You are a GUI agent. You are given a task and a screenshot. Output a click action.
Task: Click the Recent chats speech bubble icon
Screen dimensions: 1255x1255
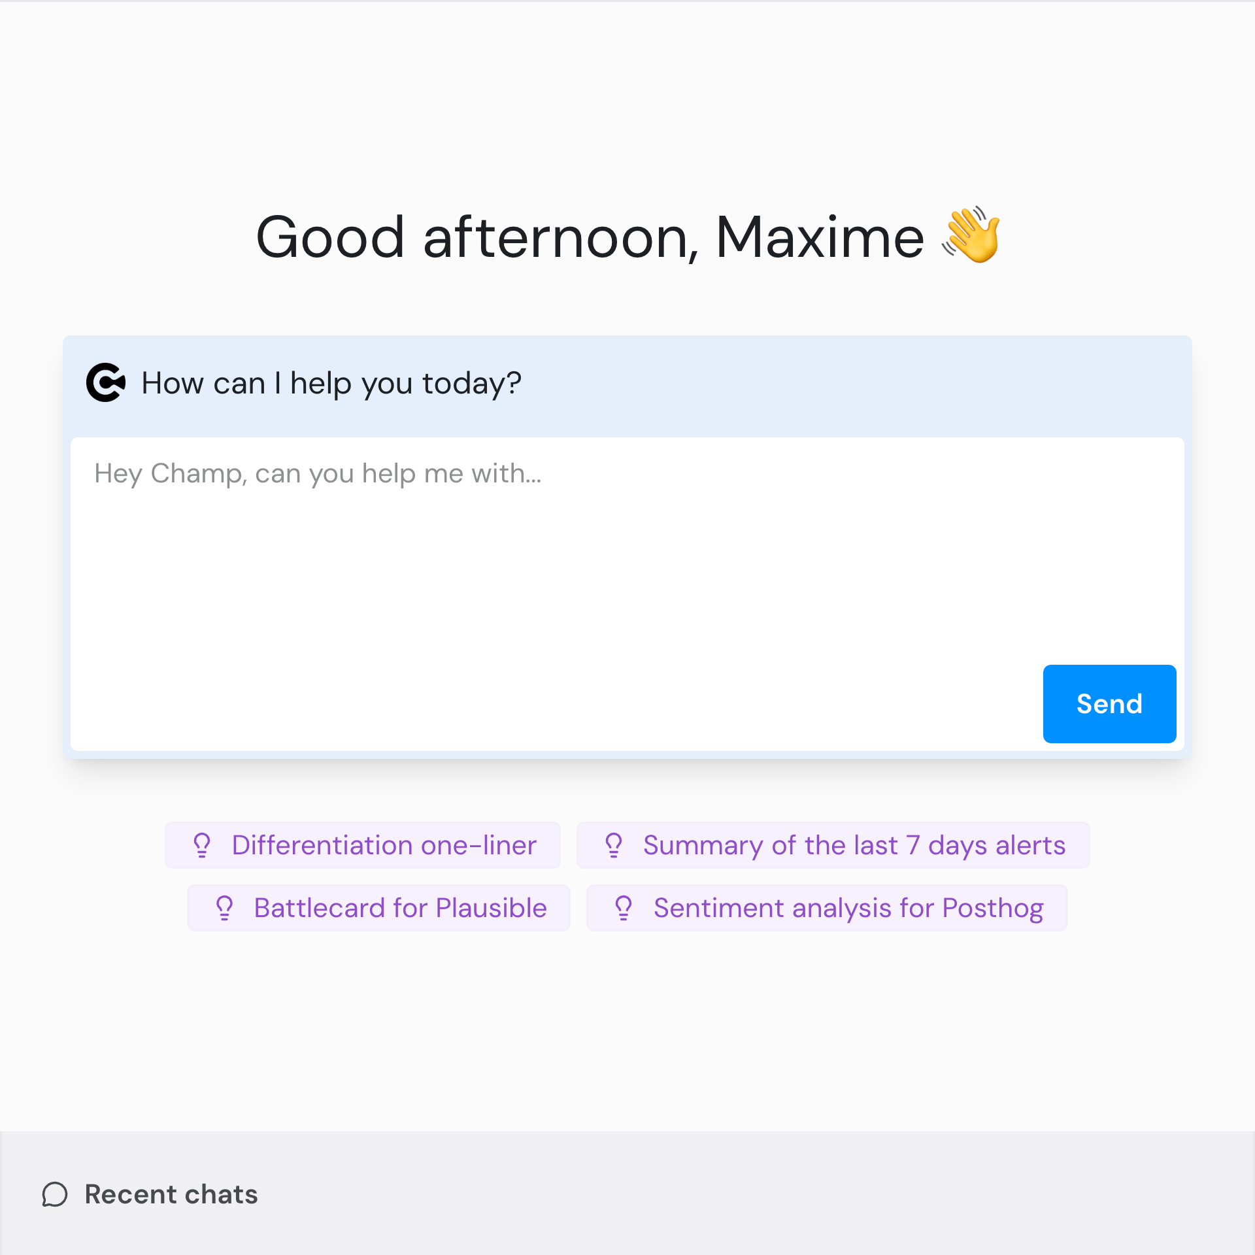[x=55, y=1194]
